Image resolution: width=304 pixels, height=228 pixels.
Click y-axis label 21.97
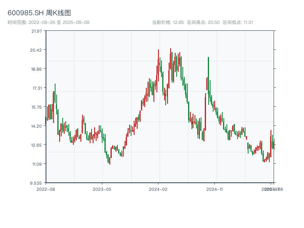click(36, 31)
